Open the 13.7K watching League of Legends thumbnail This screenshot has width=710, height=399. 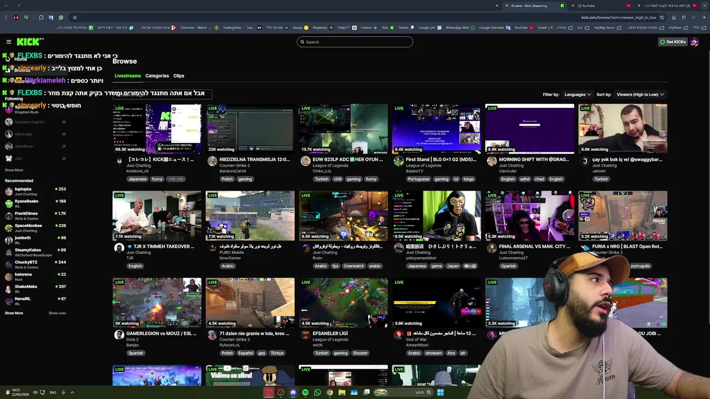click(x=343, y=129)
